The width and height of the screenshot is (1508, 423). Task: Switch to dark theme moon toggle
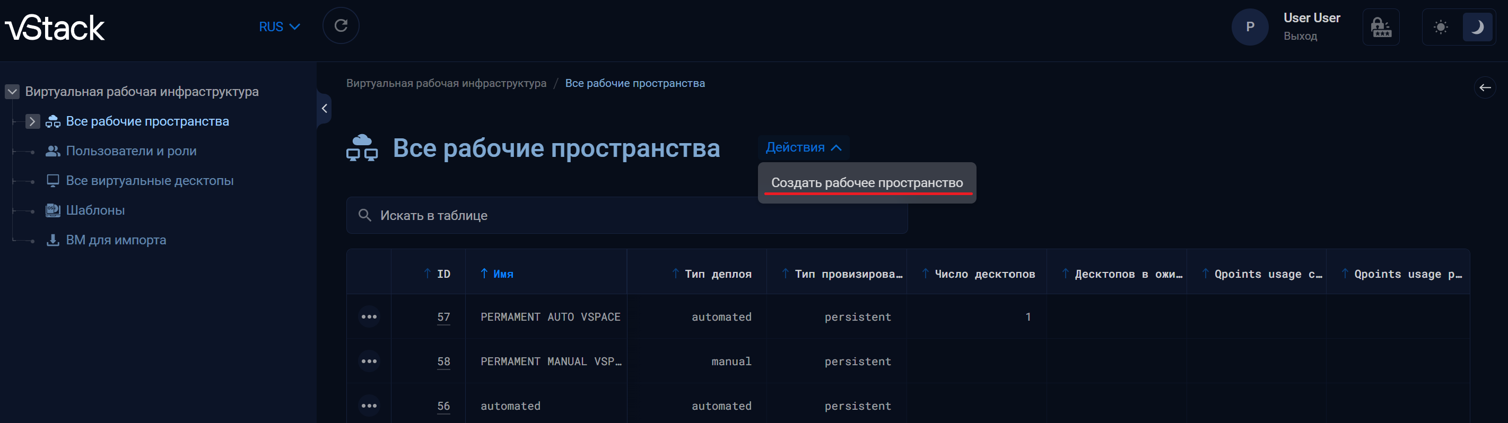point(1476,27)
